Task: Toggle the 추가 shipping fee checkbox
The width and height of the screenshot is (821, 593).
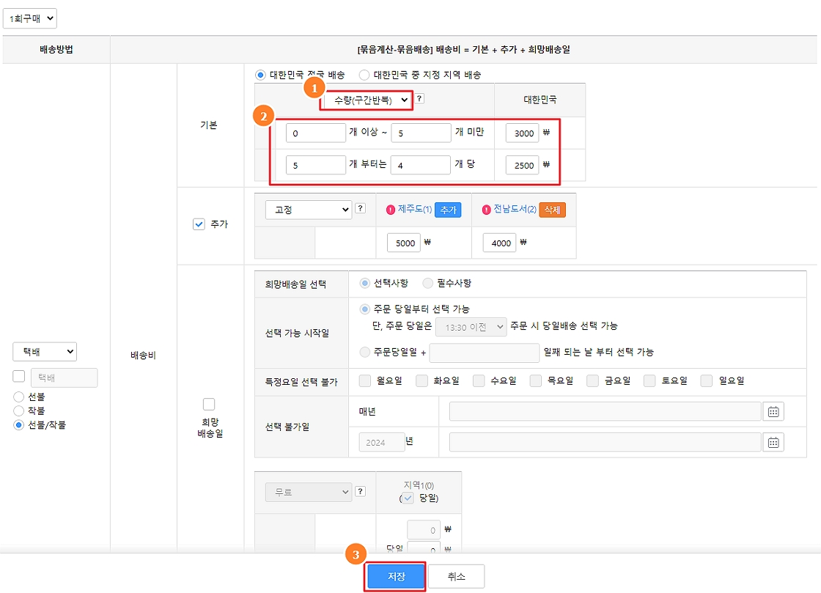Action: point(199,224)
